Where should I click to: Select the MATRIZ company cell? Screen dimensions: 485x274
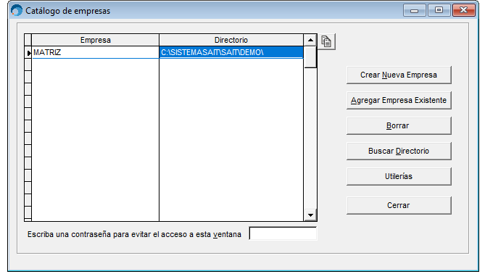point(95,52)
